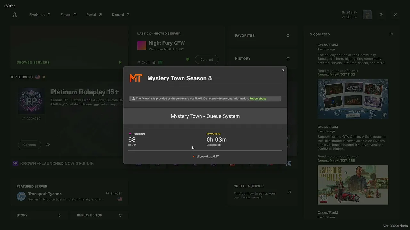Open the Portal link in top bar
This screenshot has width=410, height=230.
pos(94,15)
